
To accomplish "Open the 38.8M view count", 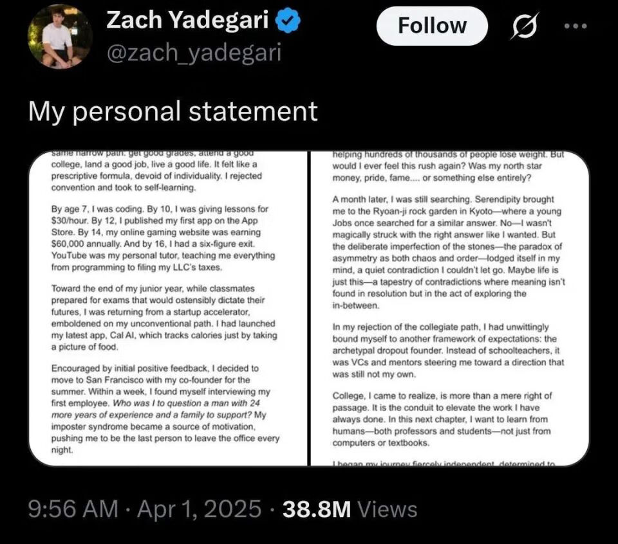I will 317,509.
